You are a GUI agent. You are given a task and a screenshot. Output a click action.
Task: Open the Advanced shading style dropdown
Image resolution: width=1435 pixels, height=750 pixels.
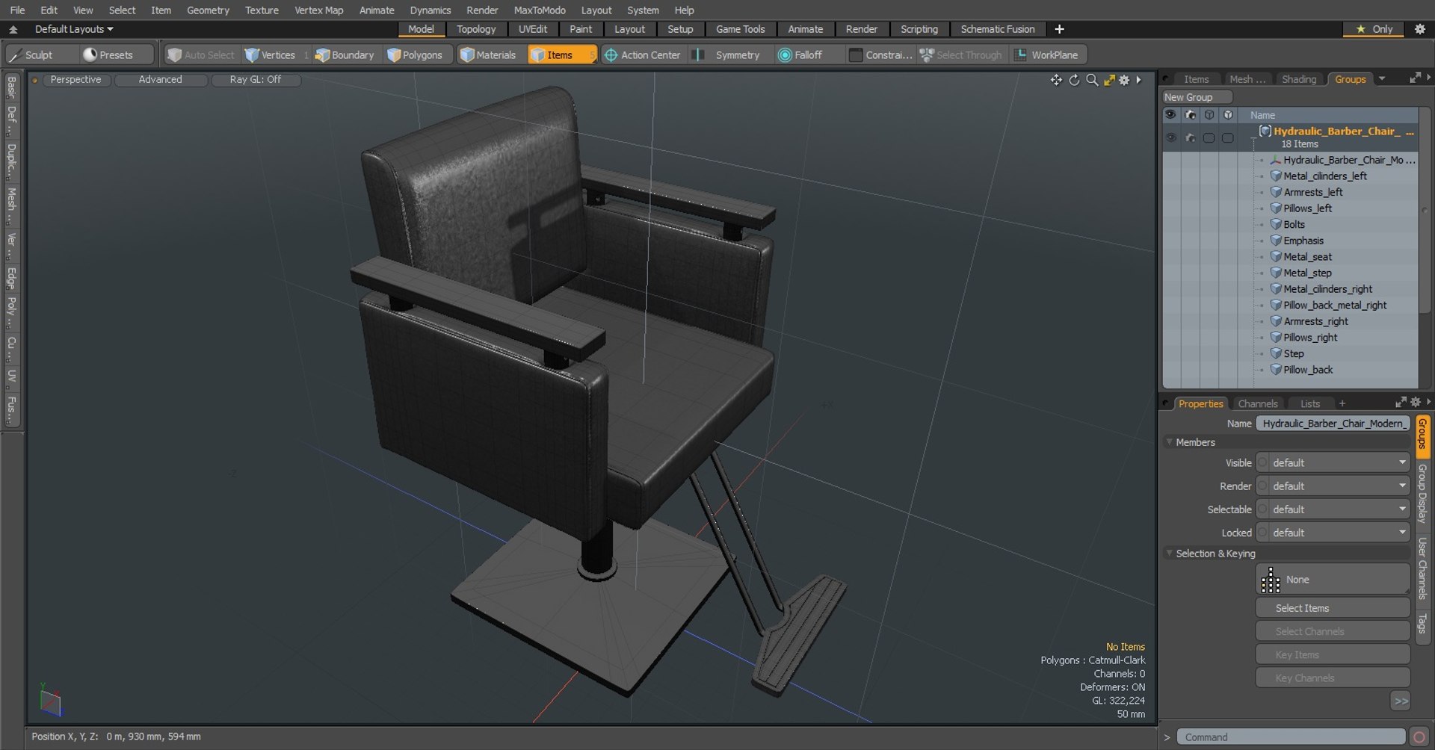(160, 80)
